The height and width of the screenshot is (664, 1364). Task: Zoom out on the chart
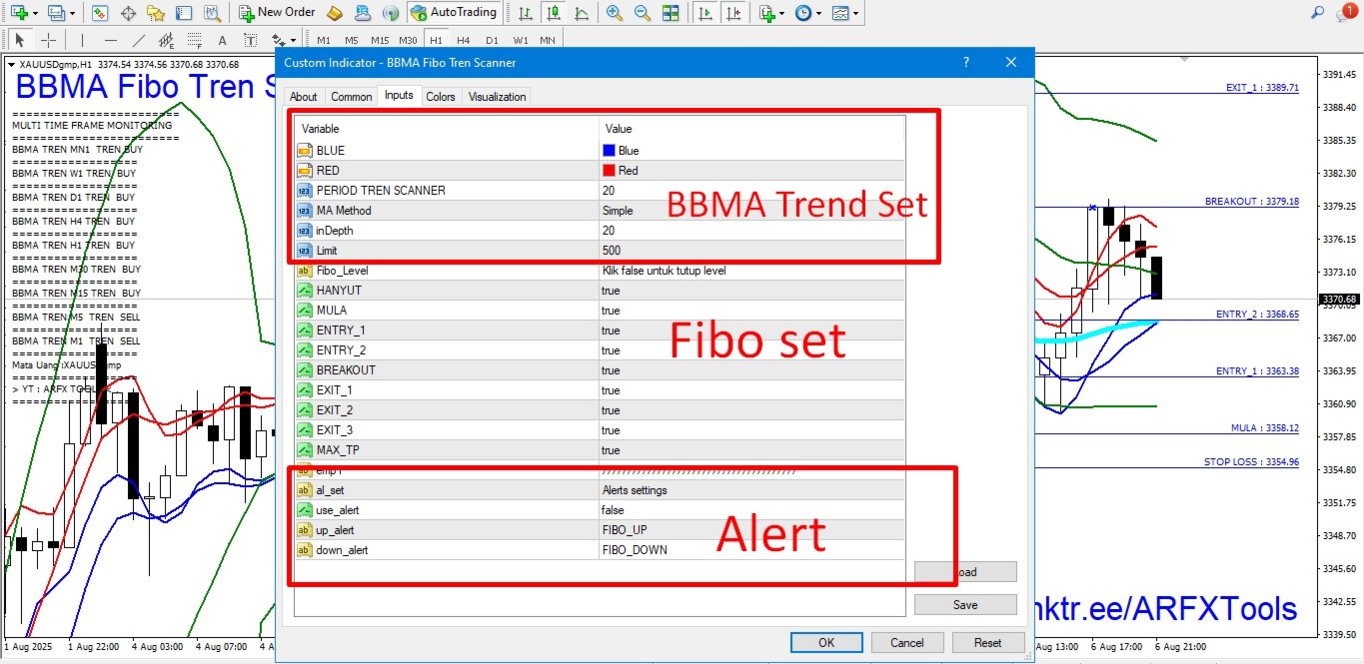coord(642,13)
